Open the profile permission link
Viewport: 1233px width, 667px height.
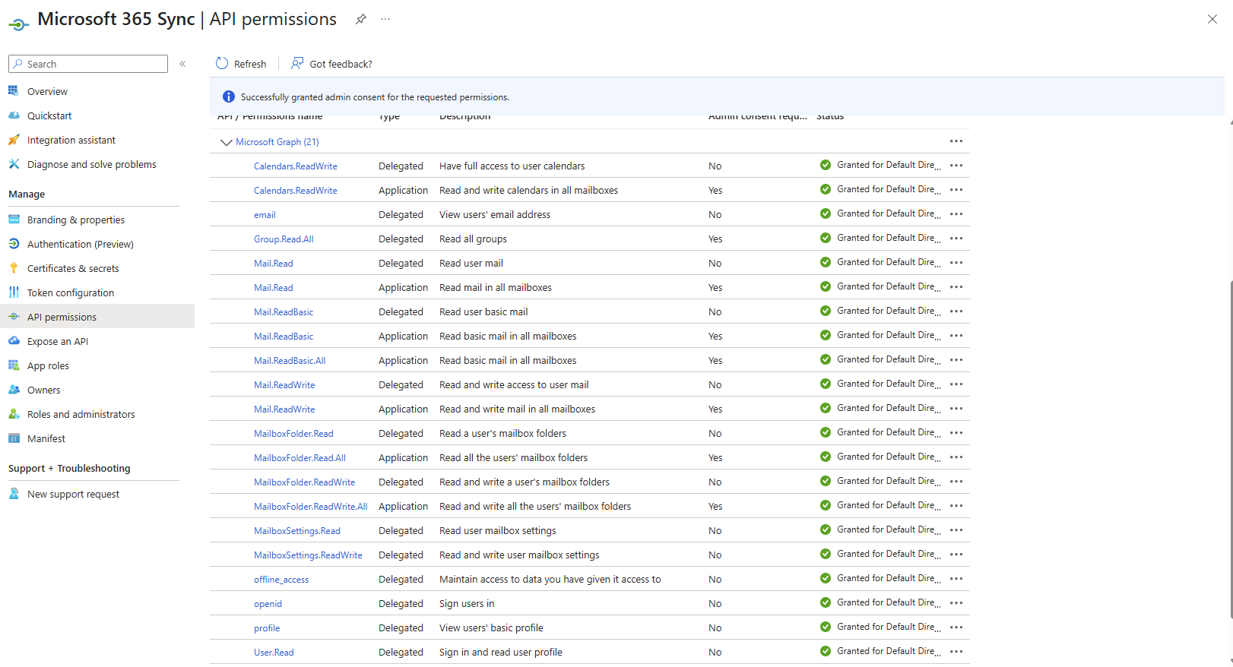(267, 628)
